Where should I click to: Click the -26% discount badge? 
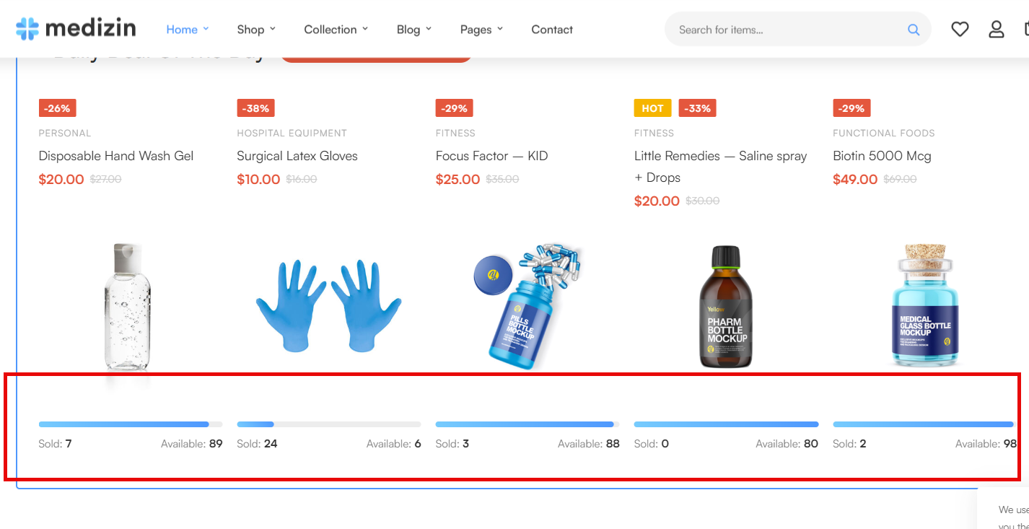(57, 108)
